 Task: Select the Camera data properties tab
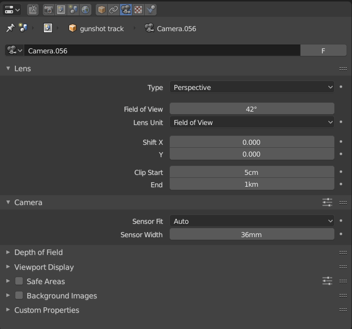tap(126, 10)
